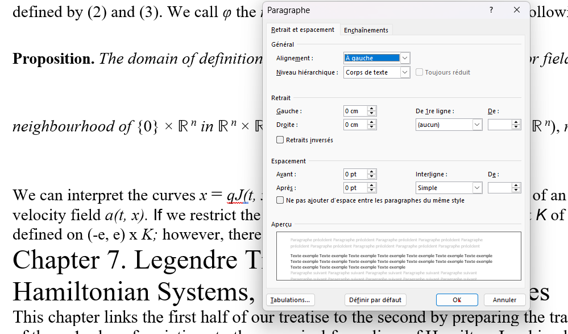The image size is (568, 334).
Task: Click the Tabulations button
Action: tap(290, 300)
